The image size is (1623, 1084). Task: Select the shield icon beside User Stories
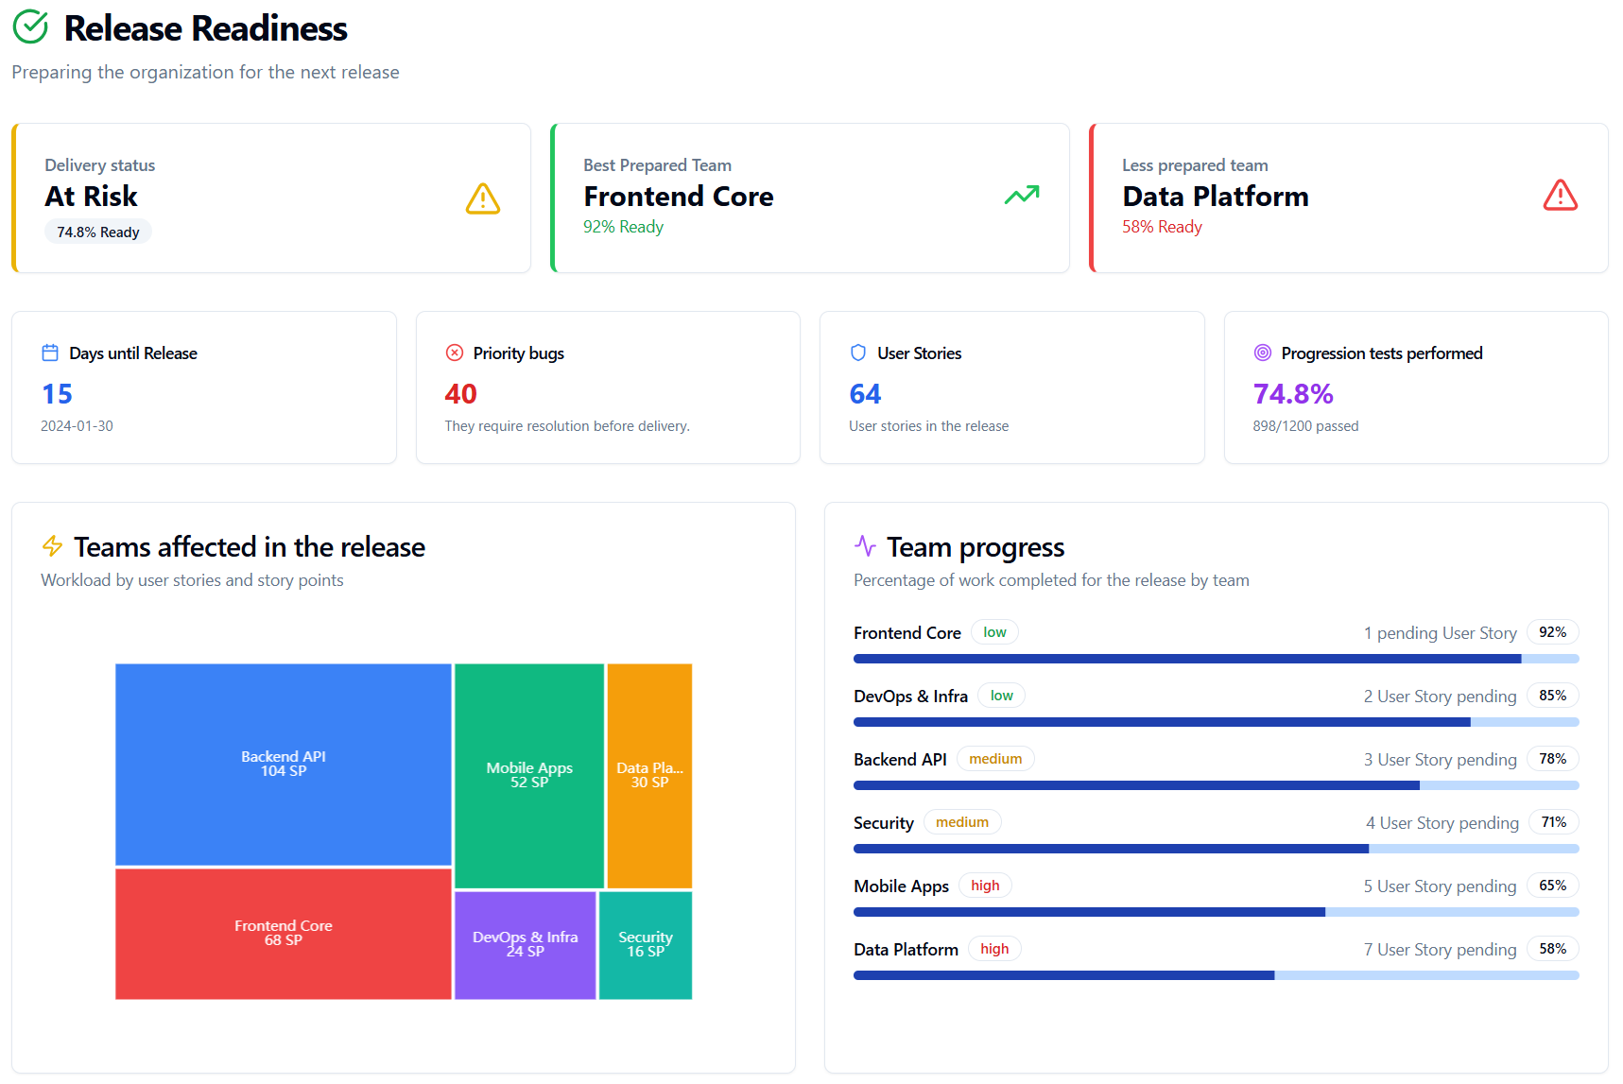857,352
